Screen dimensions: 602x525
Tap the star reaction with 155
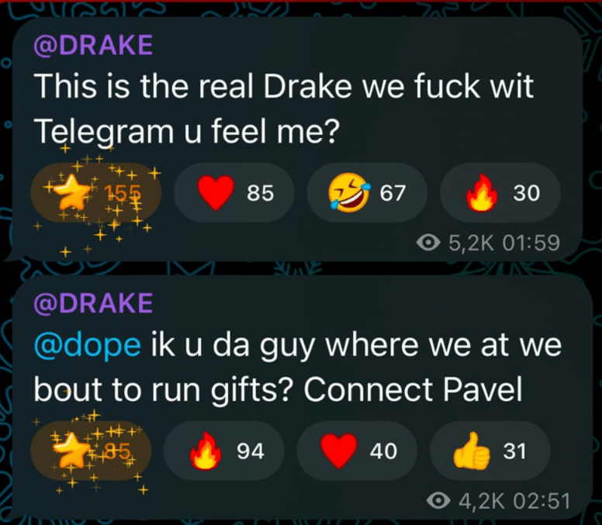pyautogui.click(x=95, y=192)
